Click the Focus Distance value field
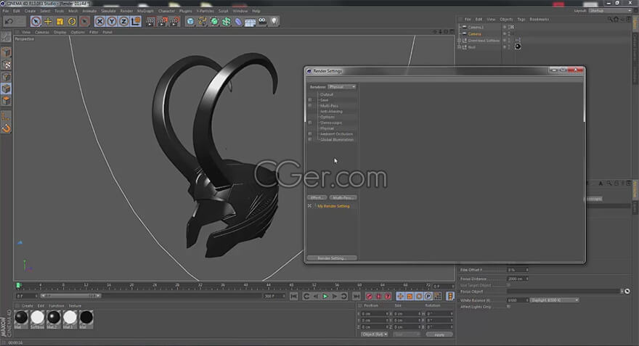 tap(517, 279)
